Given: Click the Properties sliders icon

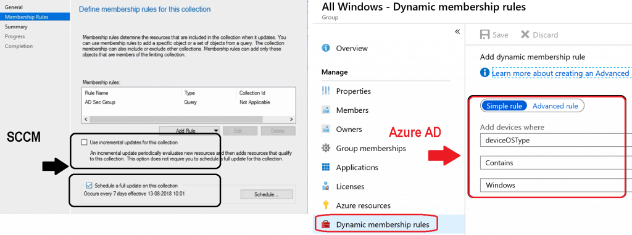Looking at the screenshot, I should [x=326, y=91].
